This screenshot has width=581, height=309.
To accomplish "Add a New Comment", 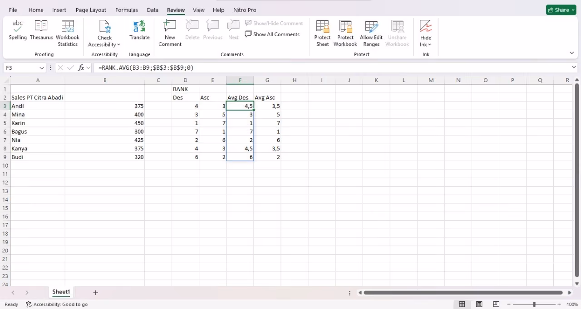I will [170, 34].
